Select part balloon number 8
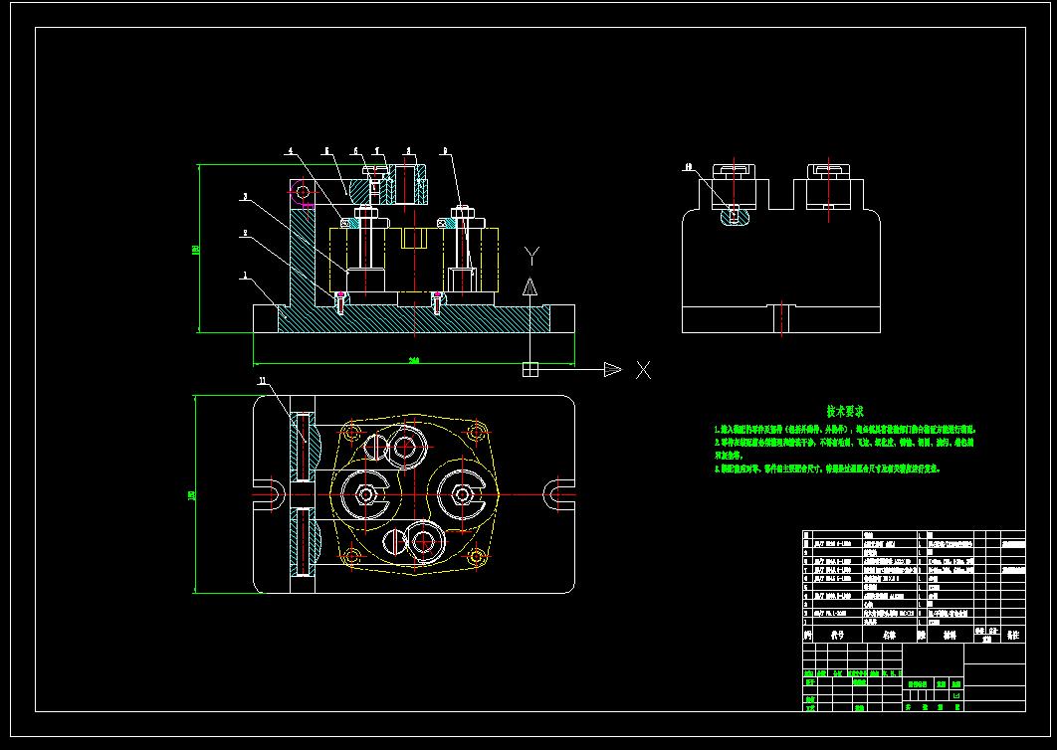This screenshot has height=750, width=1057. [408, 151]
